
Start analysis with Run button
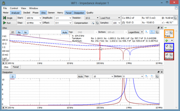point(10,23)
